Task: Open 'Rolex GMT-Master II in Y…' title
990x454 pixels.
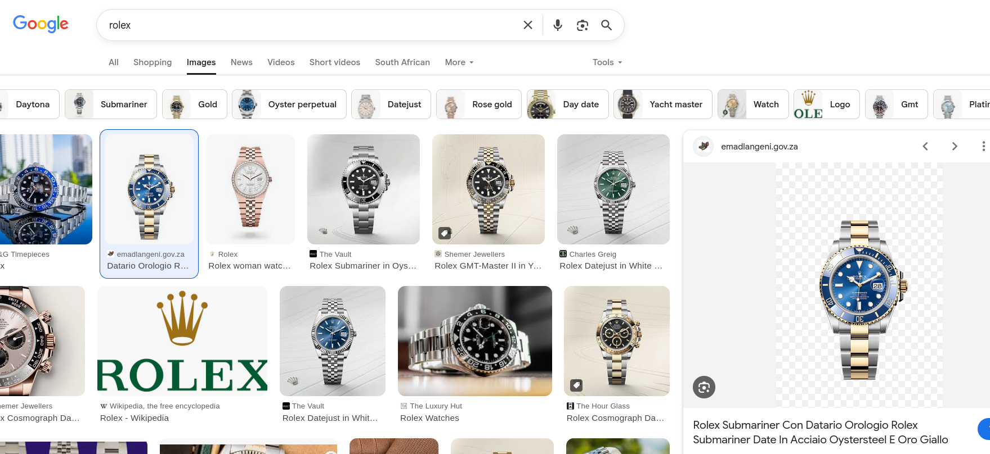Action: (488, 266)
